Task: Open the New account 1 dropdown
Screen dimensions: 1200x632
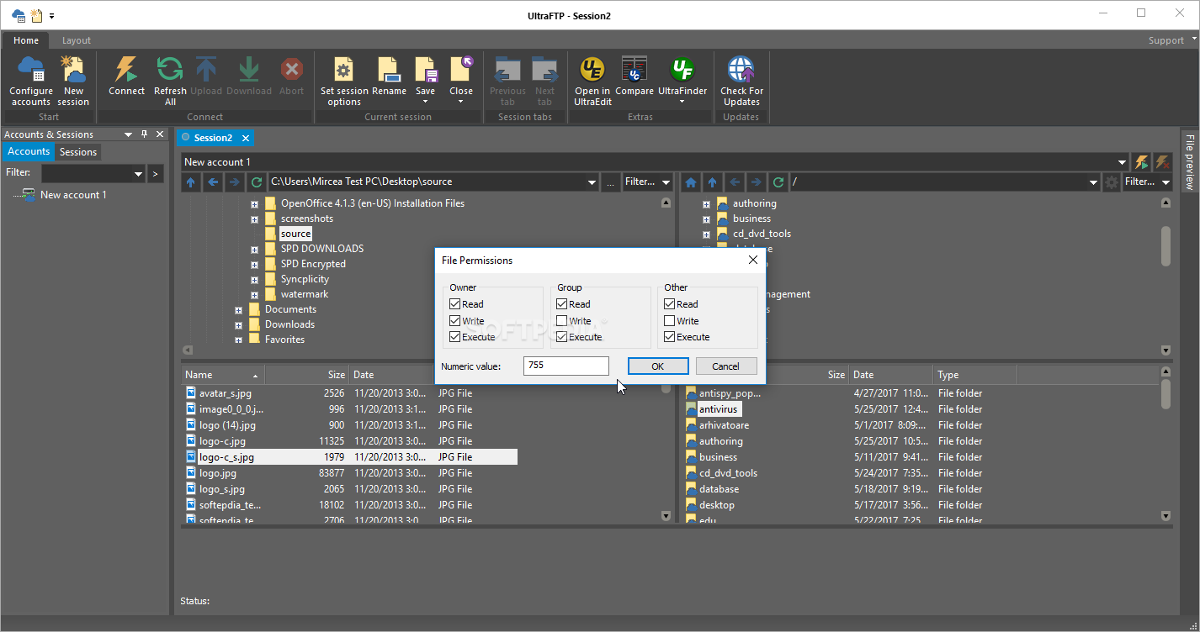Action: 1122,162
